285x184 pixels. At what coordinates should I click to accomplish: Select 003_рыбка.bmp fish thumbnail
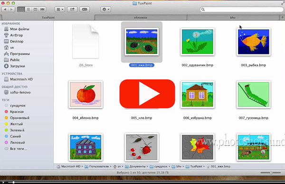point(254,42)
